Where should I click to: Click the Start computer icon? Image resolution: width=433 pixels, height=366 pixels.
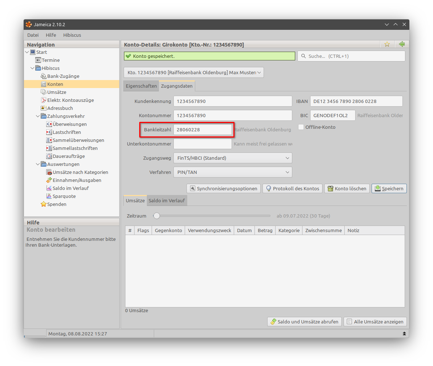tap(33, 52)
